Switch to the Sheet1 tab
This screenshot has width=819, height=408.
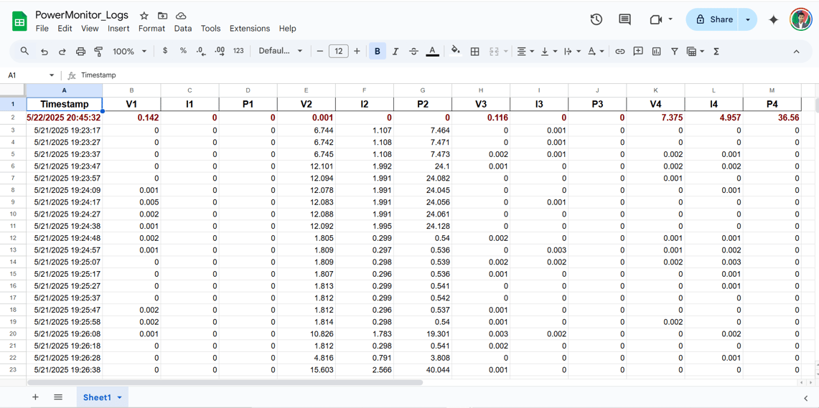[x=103, y=397]
